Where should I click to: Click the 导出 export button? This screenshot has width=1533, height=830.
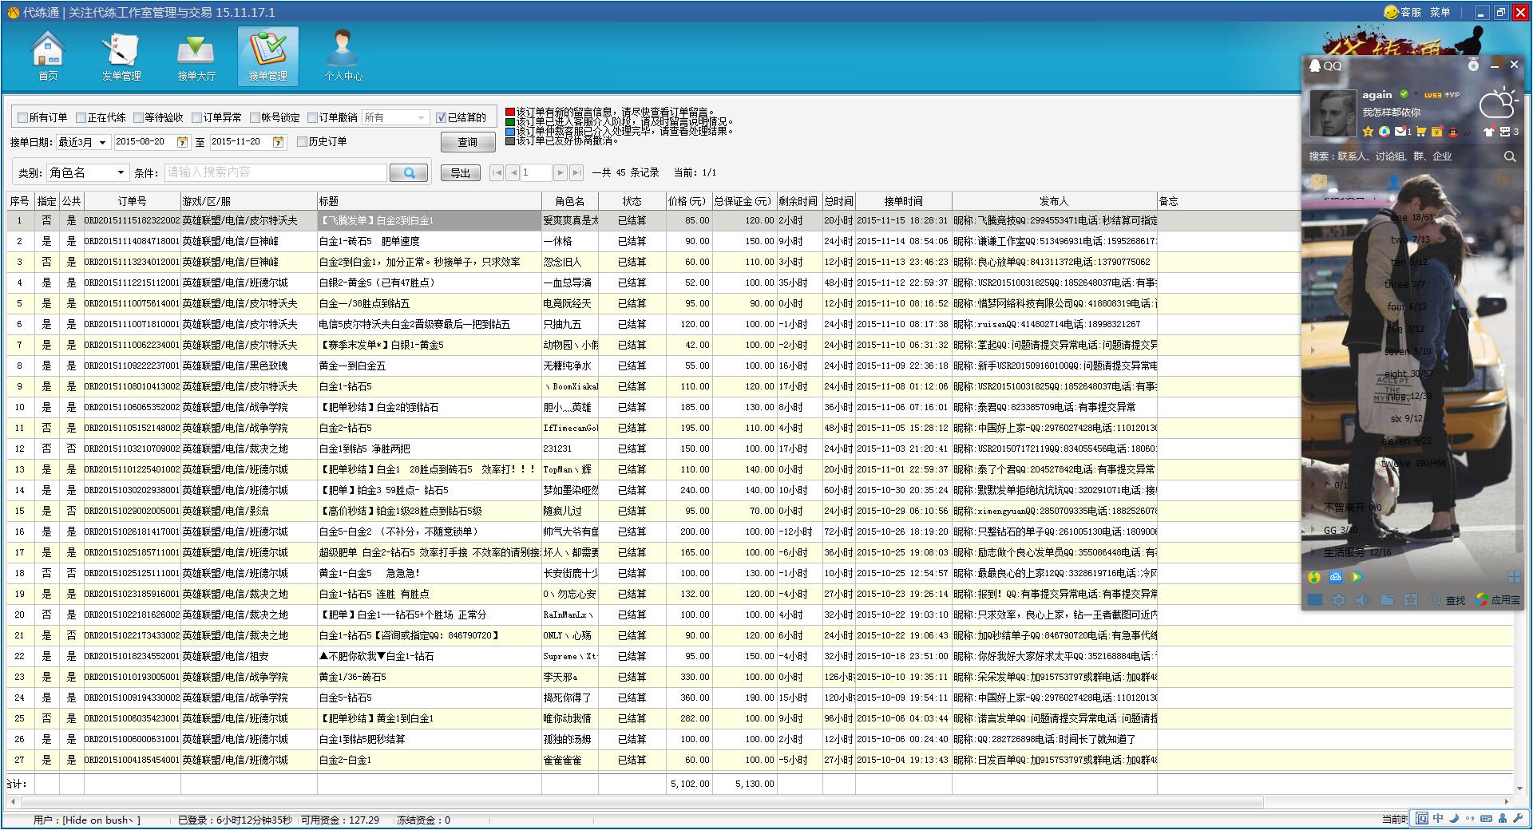pyautogui.click(x=461, y=173)
